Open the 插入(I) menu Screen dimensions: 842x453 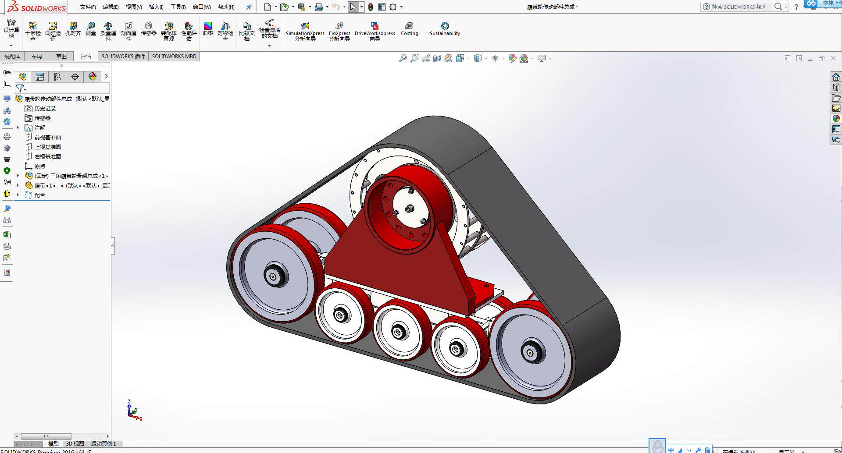156,7
